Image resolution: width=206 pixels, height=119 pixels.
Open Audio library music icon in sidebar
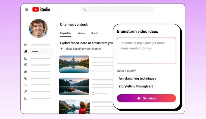(26, 98)
